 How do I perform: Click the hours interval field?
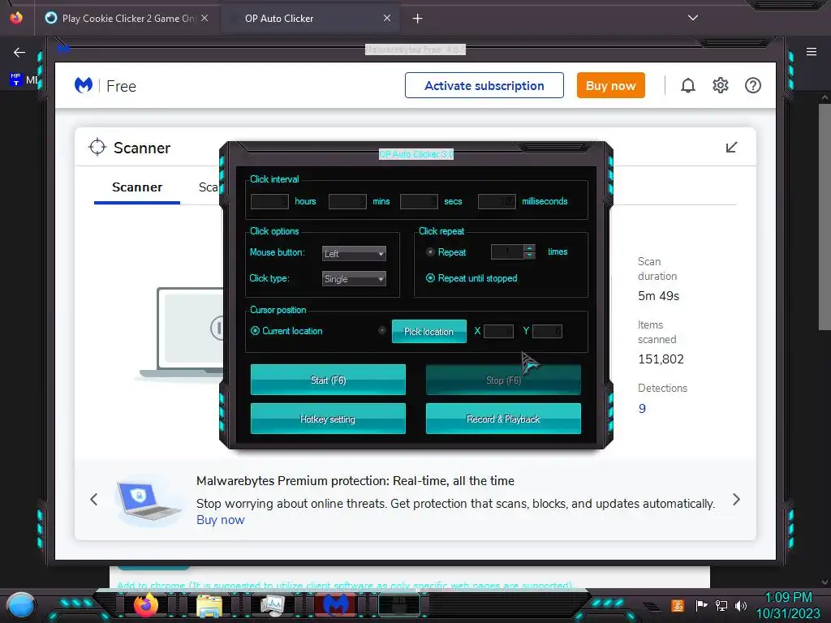pos(269,201)
